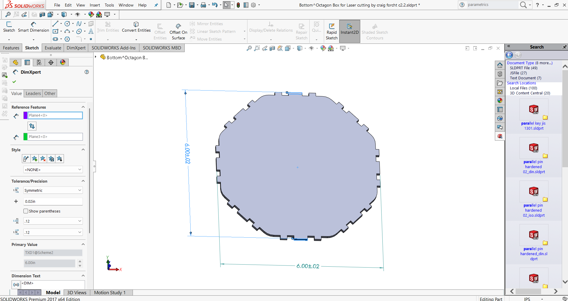Select the Polygon sketch tool
568x301 pixels.
67,39
